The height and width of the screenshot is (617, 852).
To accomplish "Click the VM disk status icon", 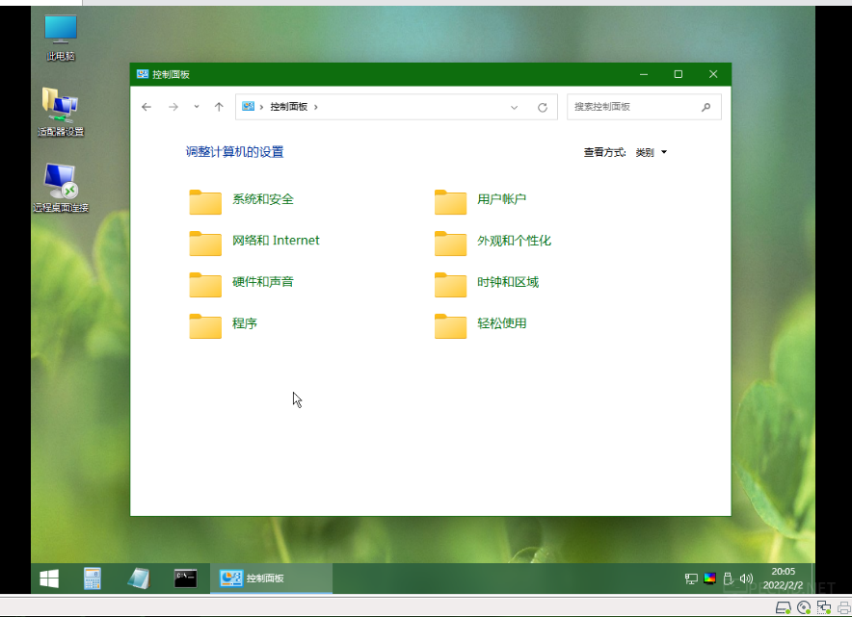I will (783, 608).
